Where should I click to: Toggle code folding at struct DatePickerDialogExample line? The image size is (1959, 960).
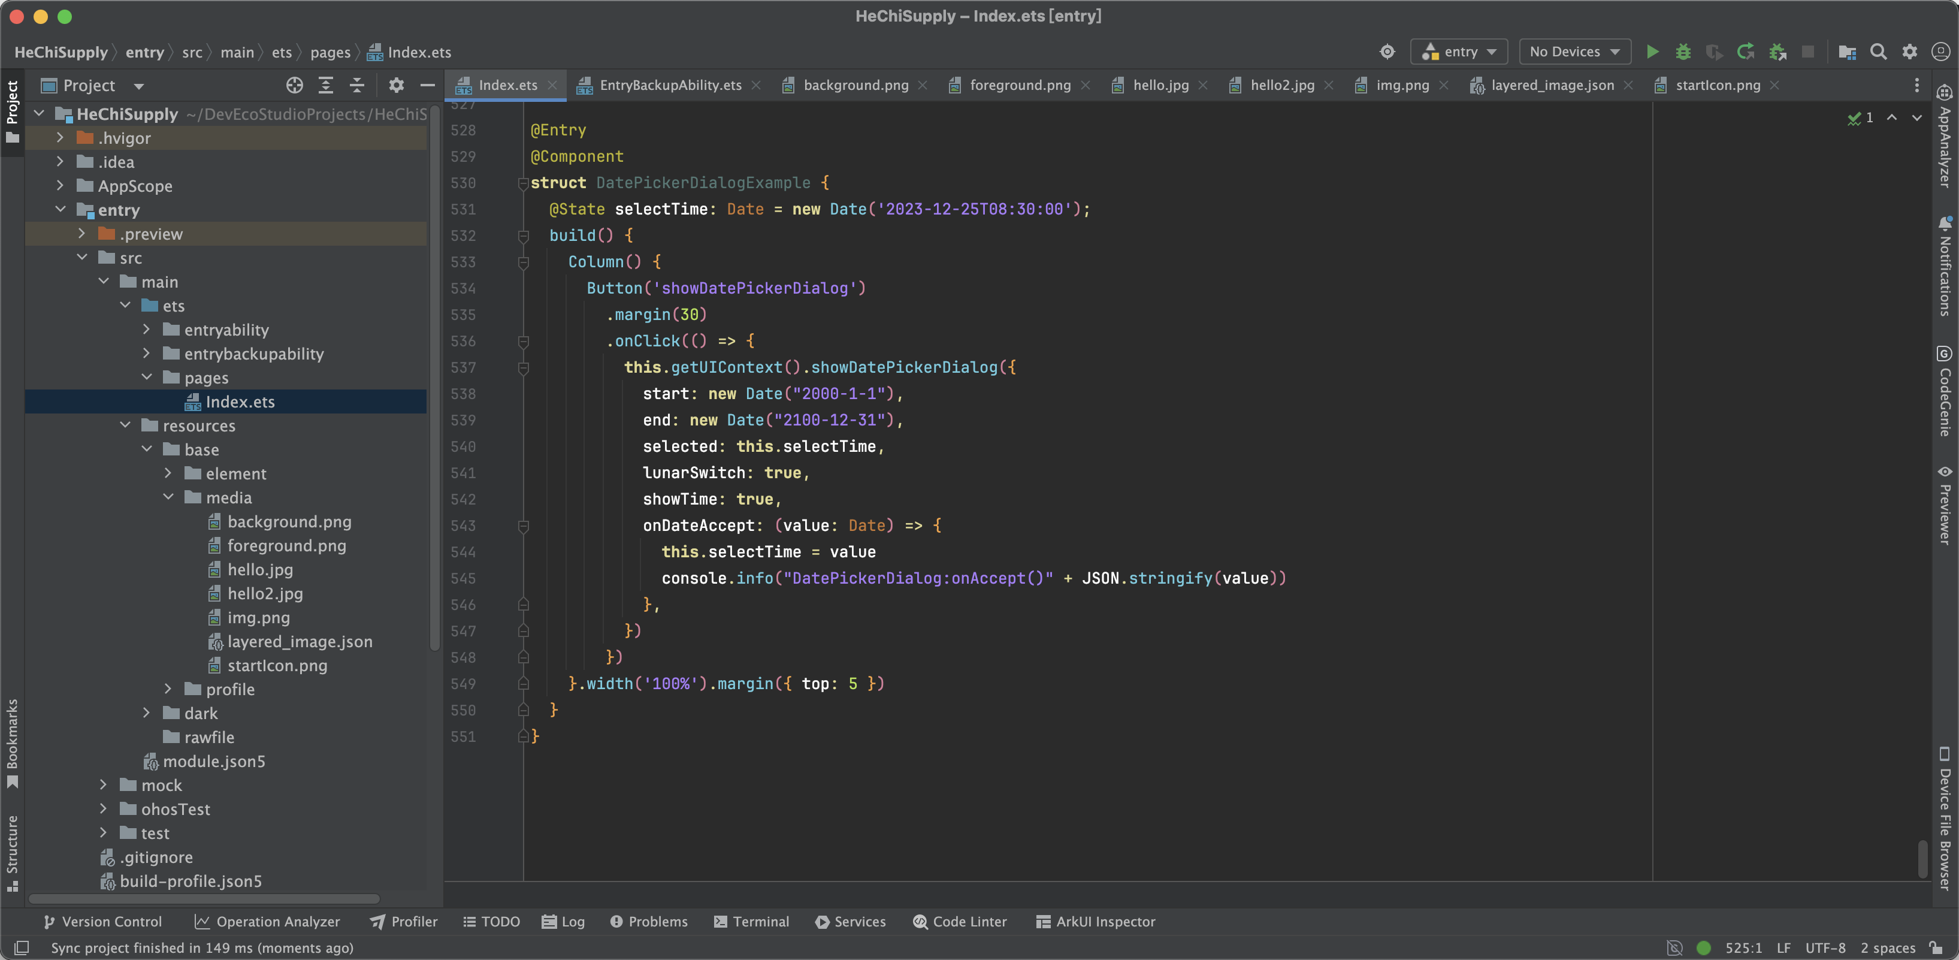pos(523,183)
